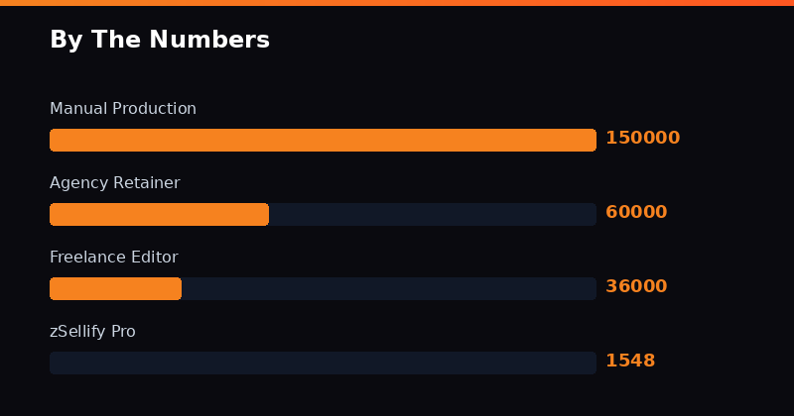The height and width of the screenshot is (416, 794).
Task: Click the dark unfilled part of Freelance Editor bar
Action: point(387,288)
